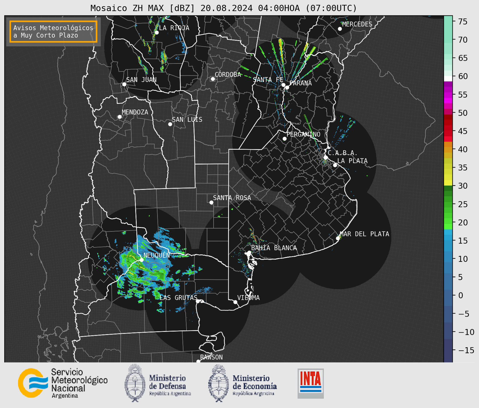The width and height of the screenshot is (479, 408).
Task: Click the Servicio Meteorológico Nacional logo
Action: [x=63, y=383]
